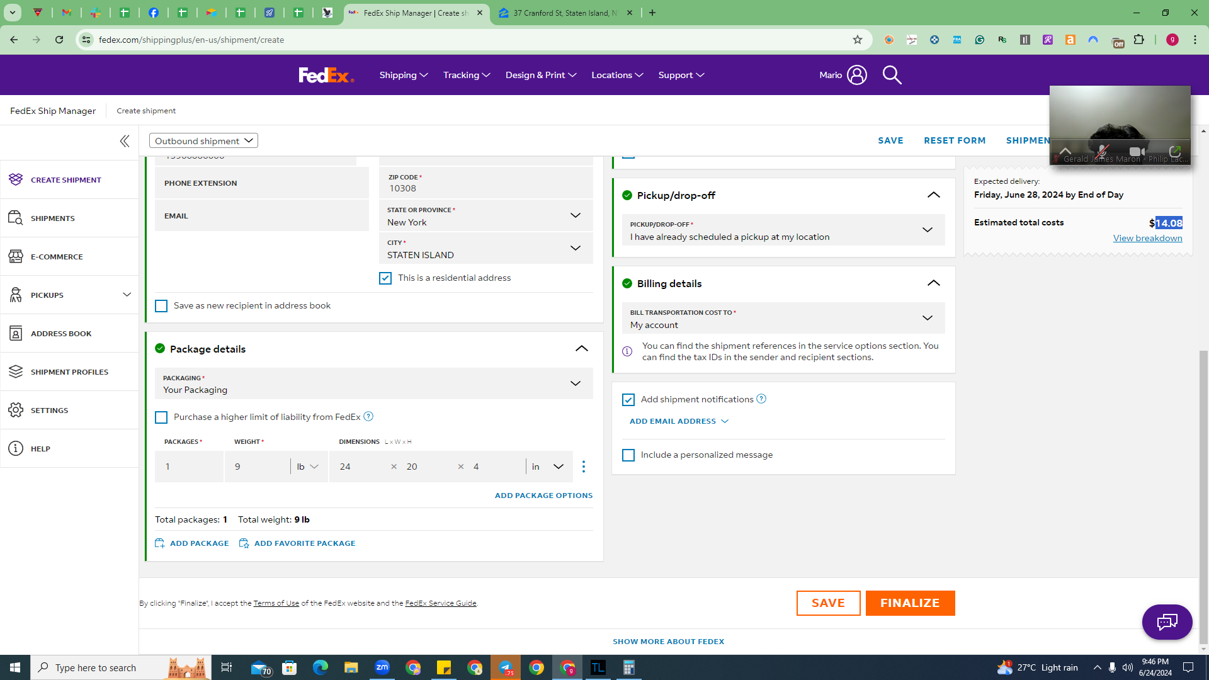Open Calculator from the taskbar
This screenshot has height=680, width=1209.
point(628,667)
